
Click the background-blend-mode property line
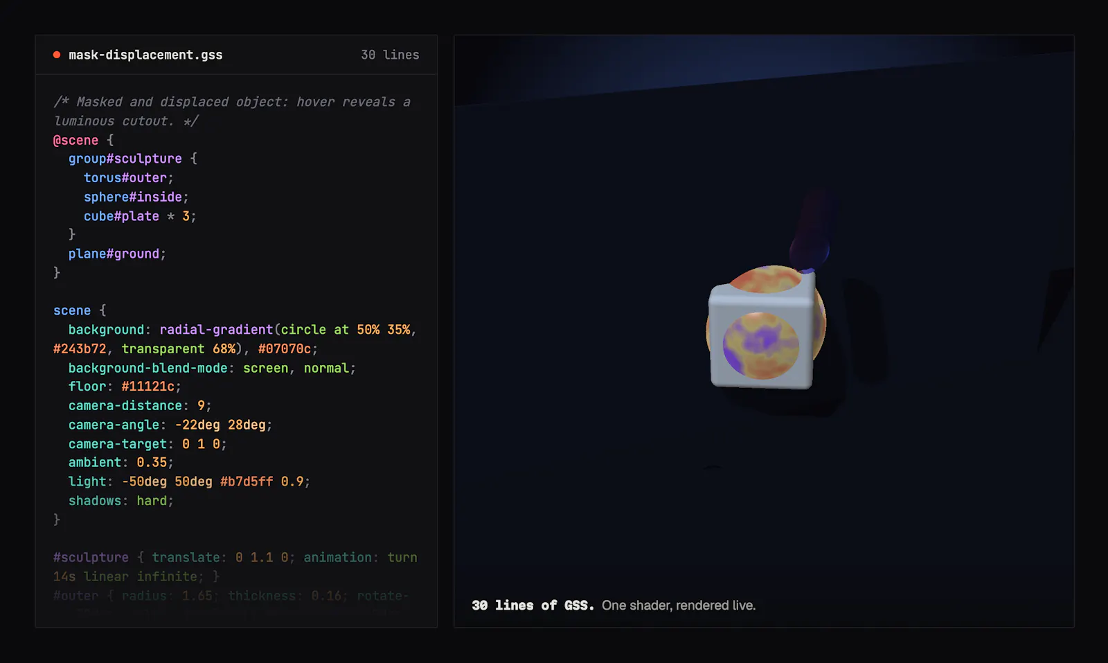[x=212, y=368]
